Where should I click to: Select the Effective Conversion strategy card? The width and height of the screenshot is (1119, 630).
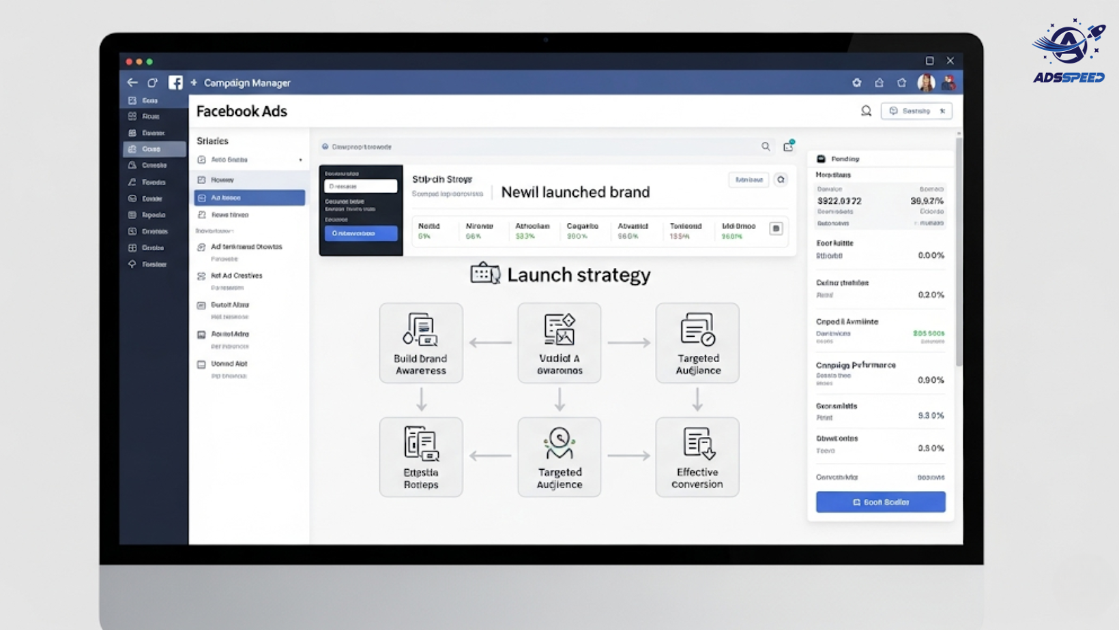(x=697, y=456)
